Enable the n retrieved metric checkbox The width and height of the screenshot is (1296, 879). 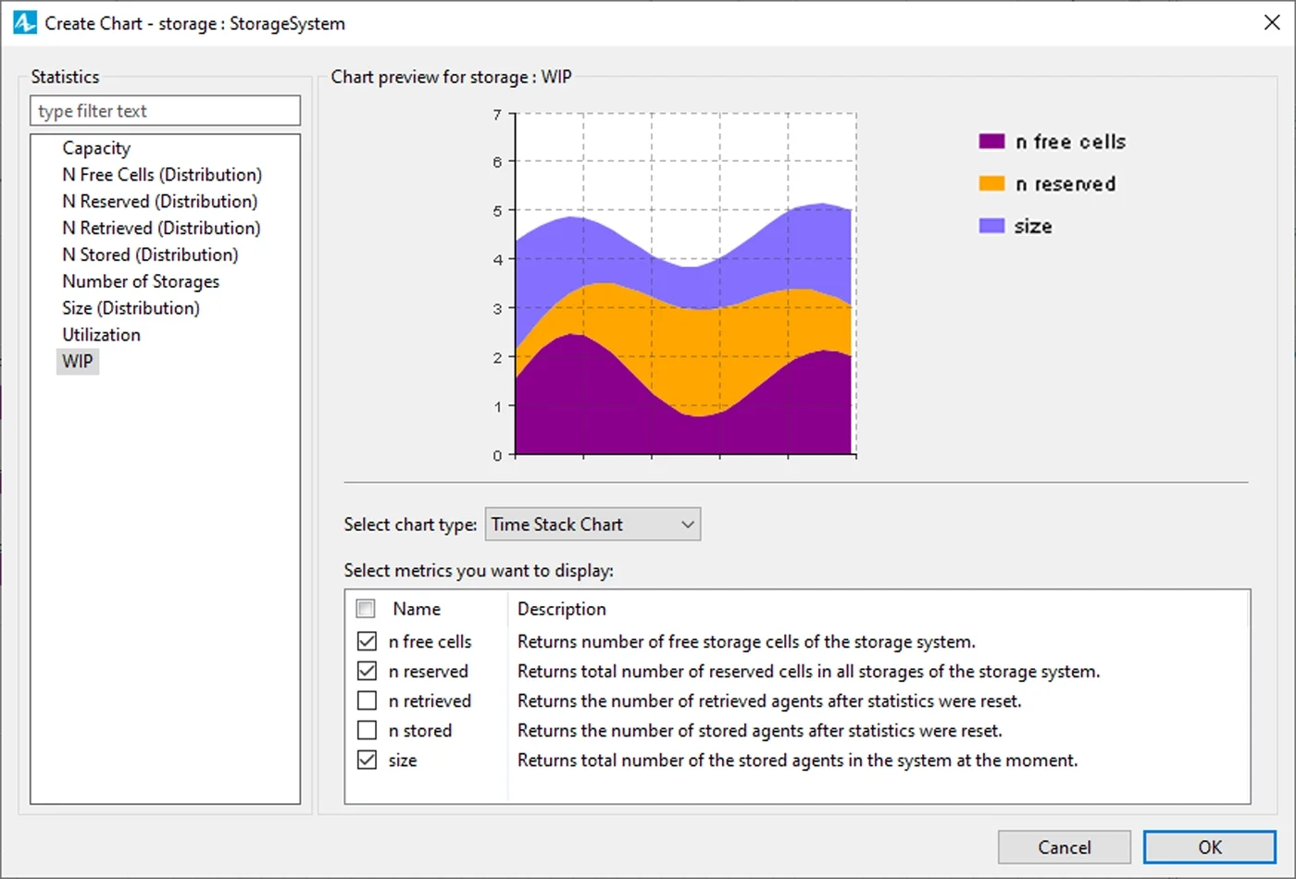[368, 700]
